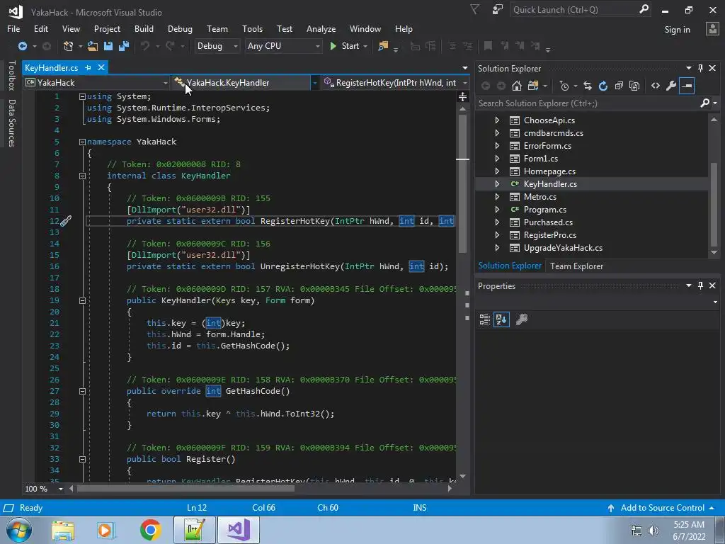Click the Collapse All icon in Solution Explorer
725x544 pixels.
tap(619, 86)
